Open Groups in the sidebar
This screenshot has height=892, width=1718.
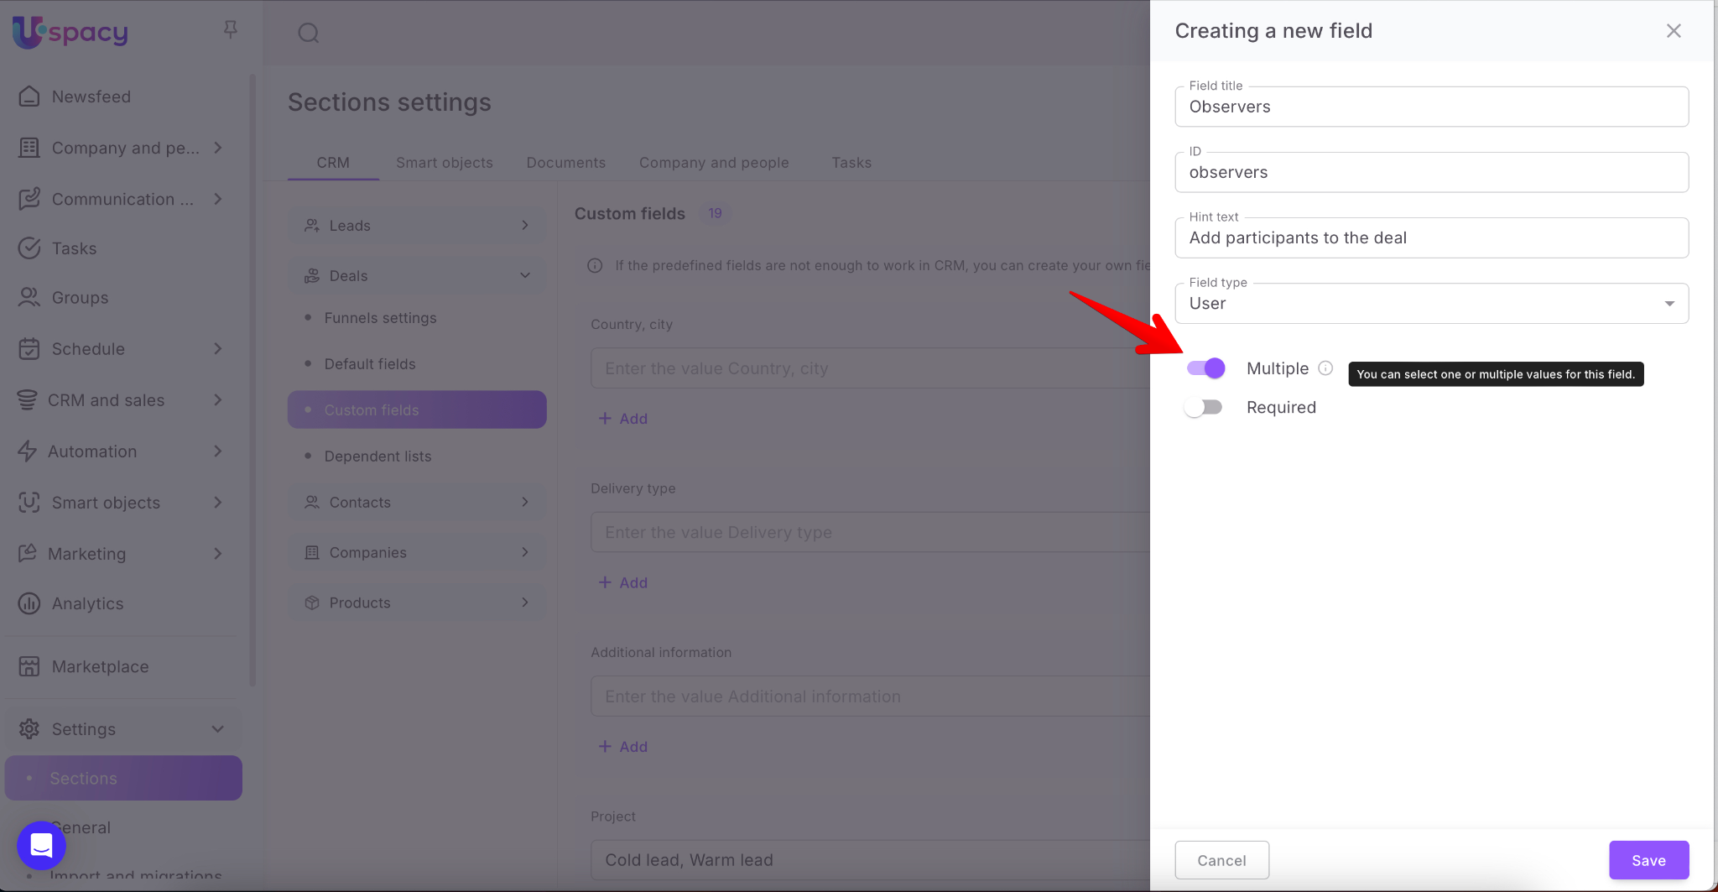pyautogui.click(x=80, y=298)
